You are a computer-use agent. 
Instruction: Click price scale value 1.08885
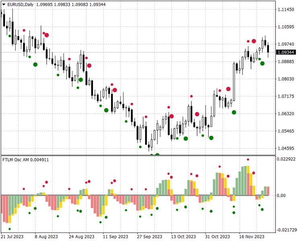tap(286, 62)
